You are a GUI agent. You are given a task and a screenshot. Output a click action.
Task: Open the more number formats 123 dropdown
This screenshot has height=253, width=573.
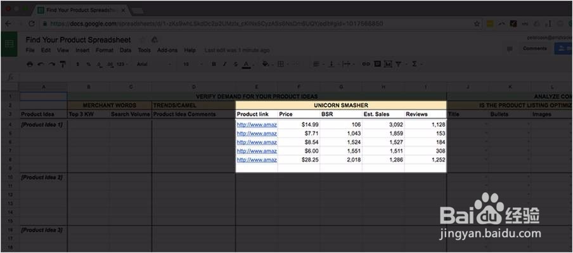[122, 64]
